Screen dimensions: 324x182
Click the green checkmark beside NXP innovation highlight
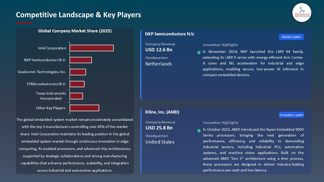[x=199, y=53]
